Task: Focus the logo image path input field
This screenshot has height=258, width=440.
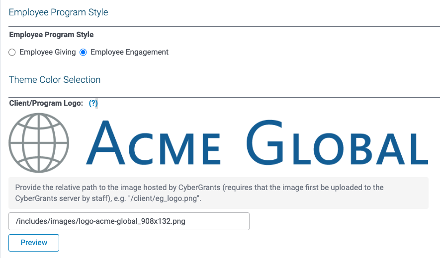Action: 129,221
